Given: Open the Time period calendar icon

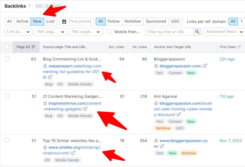Looking at the screenshot, I should (64, 21).
